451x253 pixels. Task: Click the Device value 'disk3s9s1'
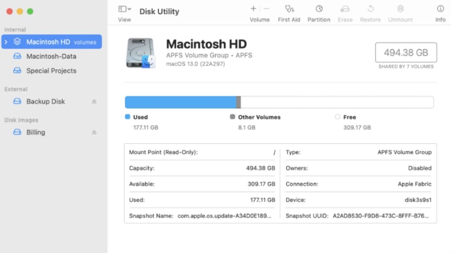pyautogui.click(x=418, y=199)
